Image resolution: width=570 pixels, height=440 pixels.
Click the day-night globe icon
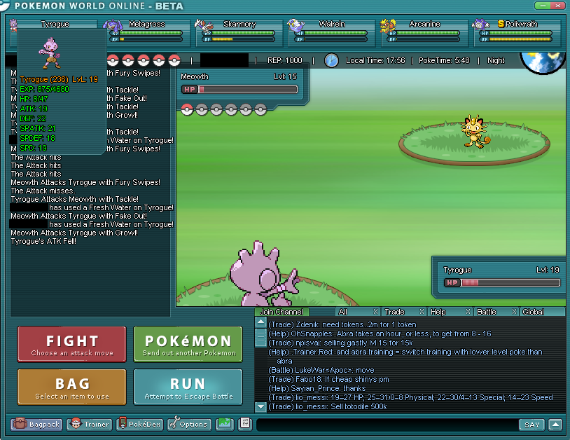coord(543,62)
